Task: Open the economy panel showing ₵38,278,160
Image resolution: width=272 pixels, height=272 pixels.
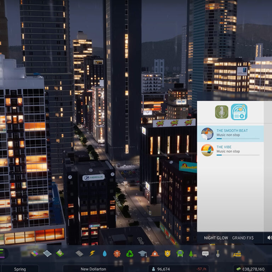Action: 253,269
